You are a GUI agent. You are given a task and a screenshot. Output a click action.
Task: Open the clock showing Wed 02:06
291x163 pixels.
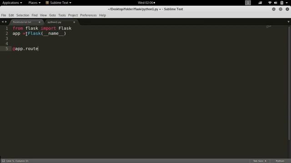146,3
